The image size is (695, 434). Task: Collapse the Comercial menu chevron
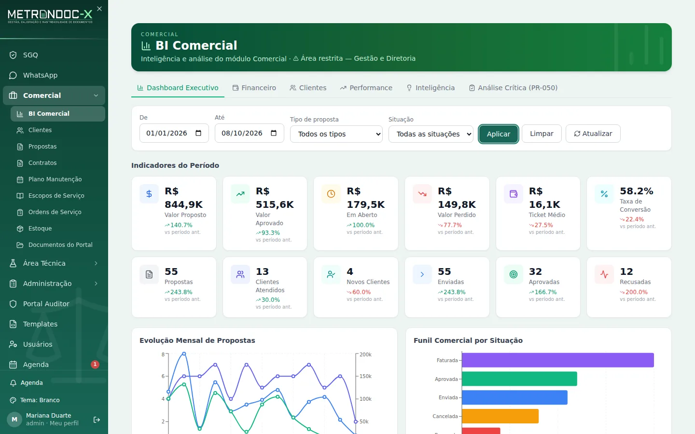point(96,95)
